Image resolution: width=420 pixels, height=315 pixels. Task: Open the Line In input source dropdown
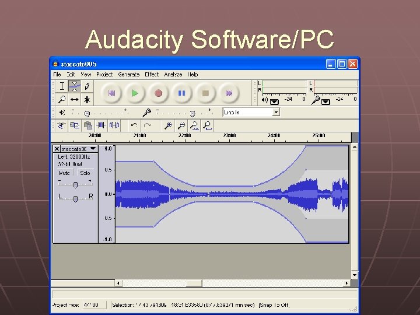[x=276, y=112]
